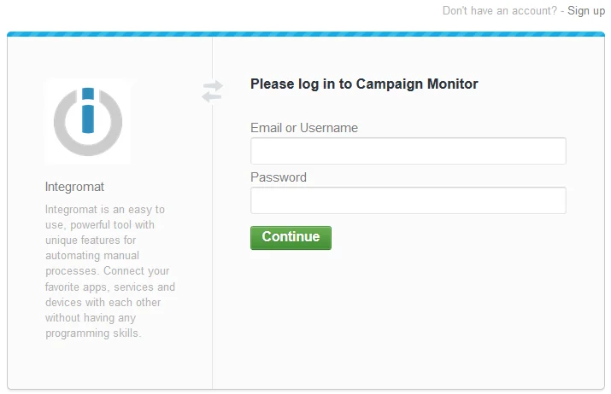Click the left-pointing arrow of the swap icon
The width and height of the screenshot is (611, 394).
click(x=212, y=97)
